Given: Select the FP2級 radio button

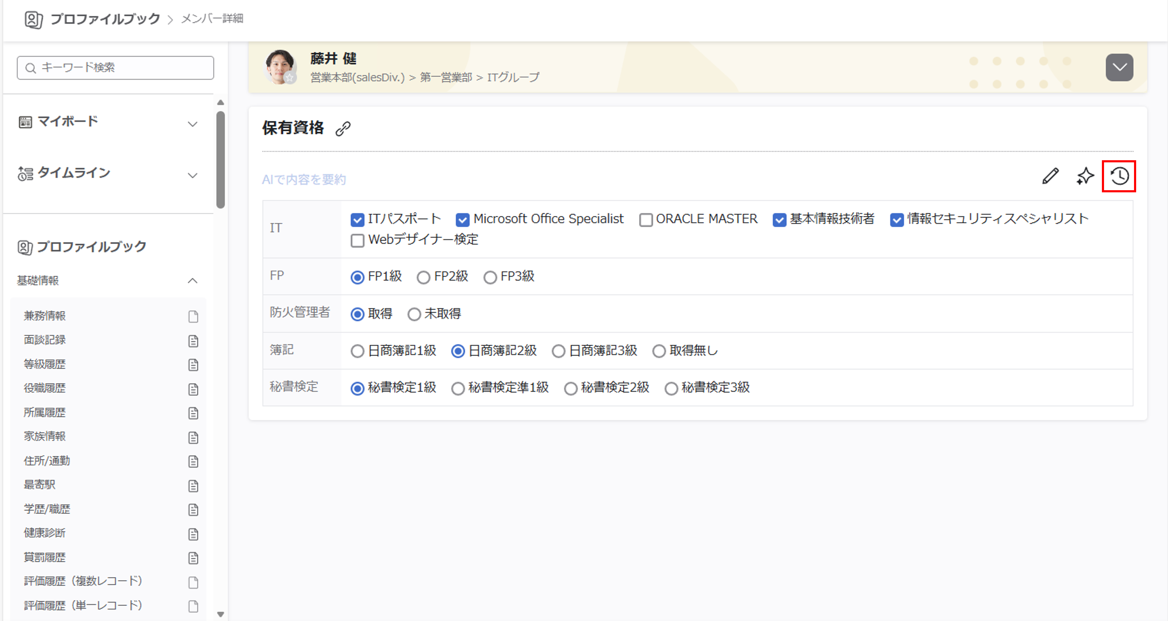Looking at the screenshot, I should click(423, 277).
